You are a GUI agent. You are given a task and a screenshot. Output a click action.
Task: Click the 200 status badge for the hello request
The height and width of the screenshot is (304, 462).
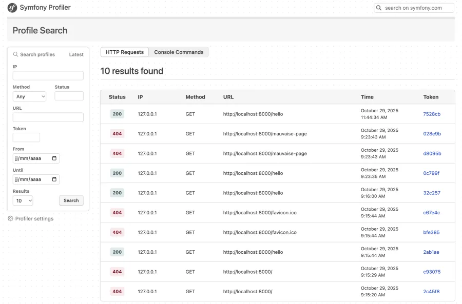117,114
